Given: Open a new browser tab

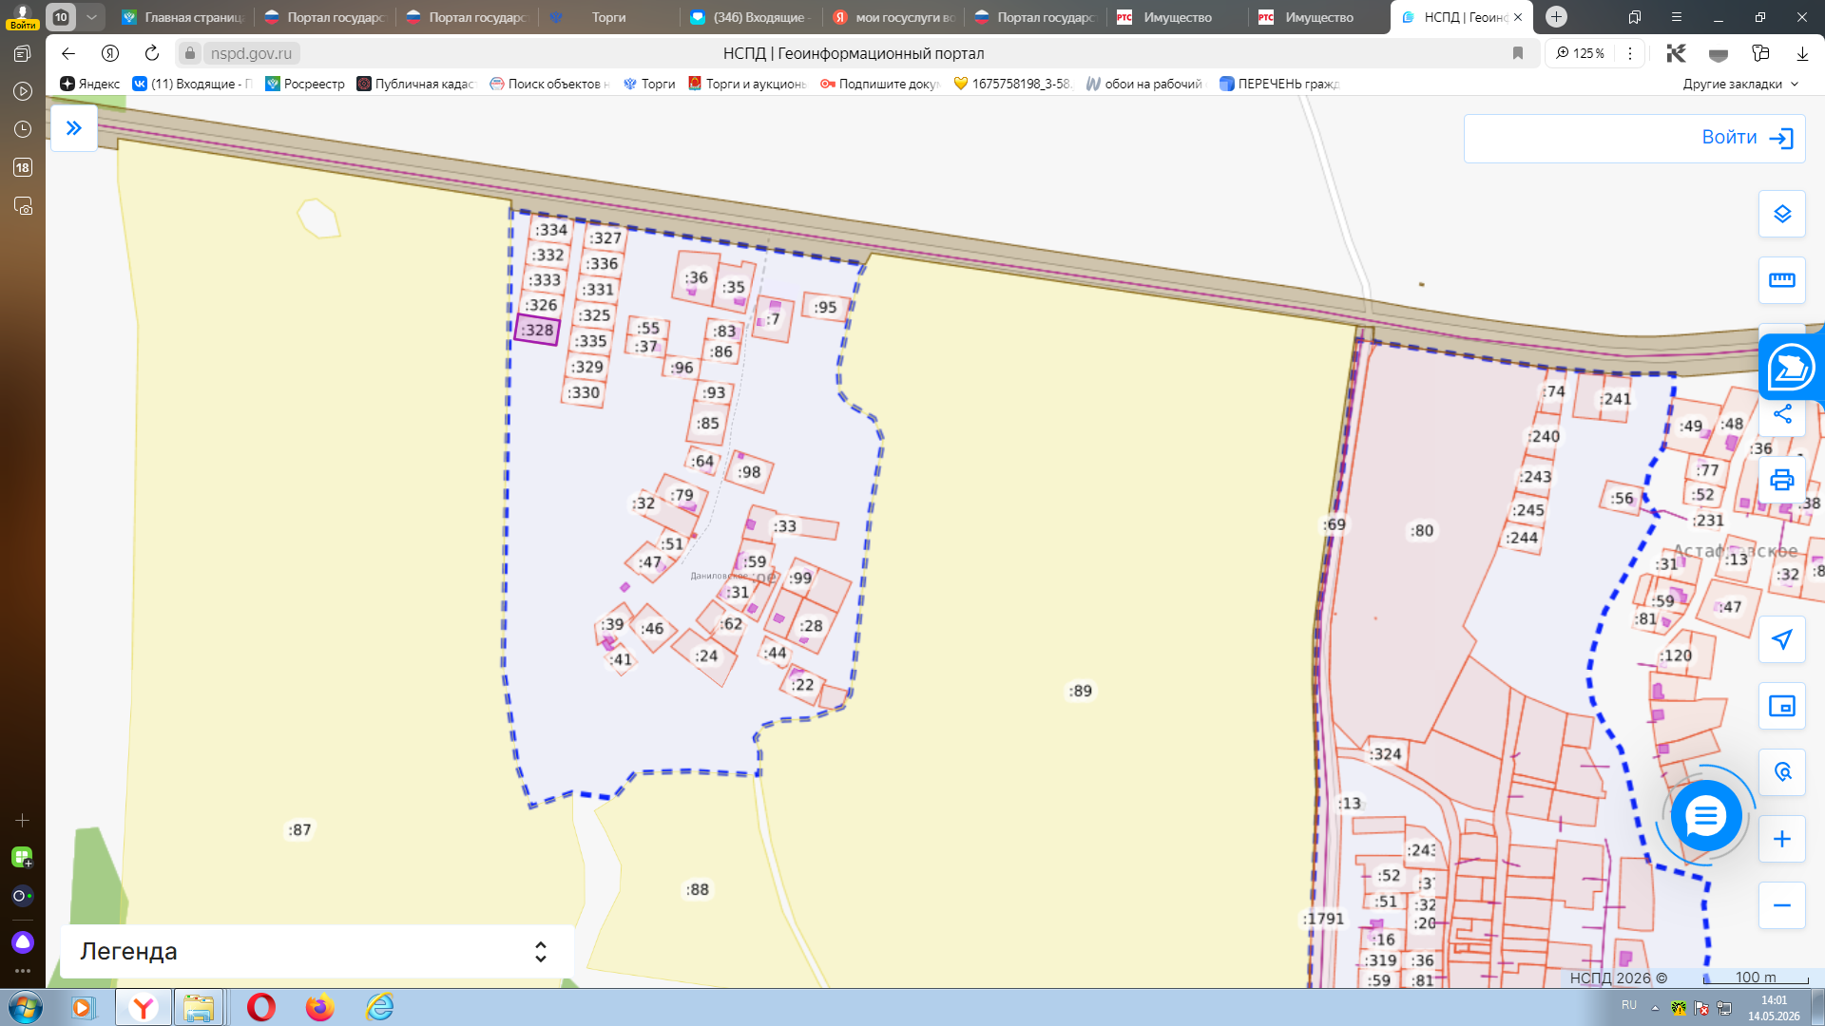Looking at the screenshot, I should tap(1556, 17).
